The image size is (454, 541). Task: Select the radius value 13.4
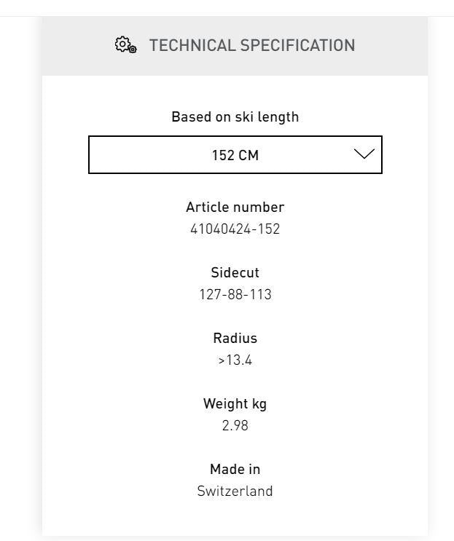point(239,360)
